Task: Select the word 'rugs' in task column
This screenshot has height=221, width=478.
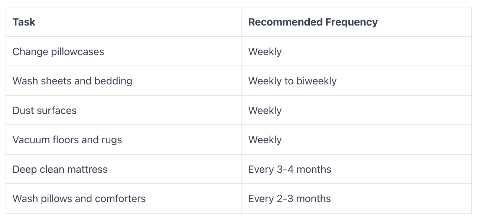Action: tap(112, 140)
